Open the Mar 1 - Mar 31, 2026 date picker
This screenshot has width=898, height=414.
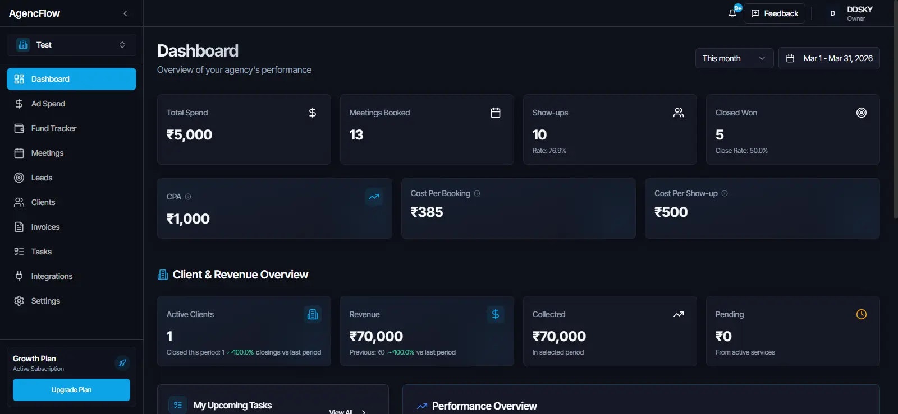click(x=829, y=58)
